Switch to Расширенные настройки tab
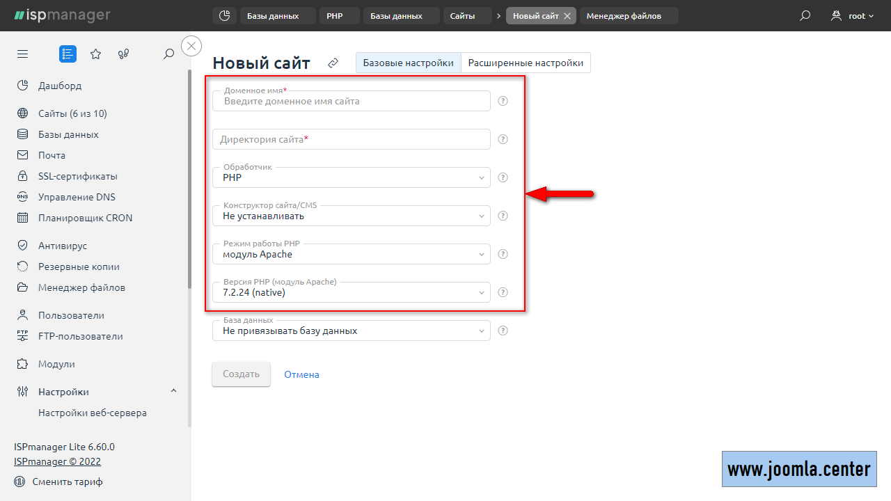891x501 pixels. click(526, 63)
